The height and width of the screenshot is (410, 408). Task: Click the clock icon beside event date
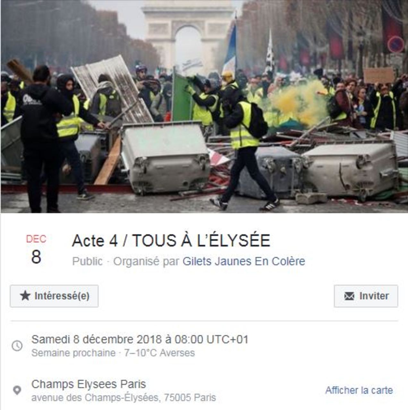point(17,346)
